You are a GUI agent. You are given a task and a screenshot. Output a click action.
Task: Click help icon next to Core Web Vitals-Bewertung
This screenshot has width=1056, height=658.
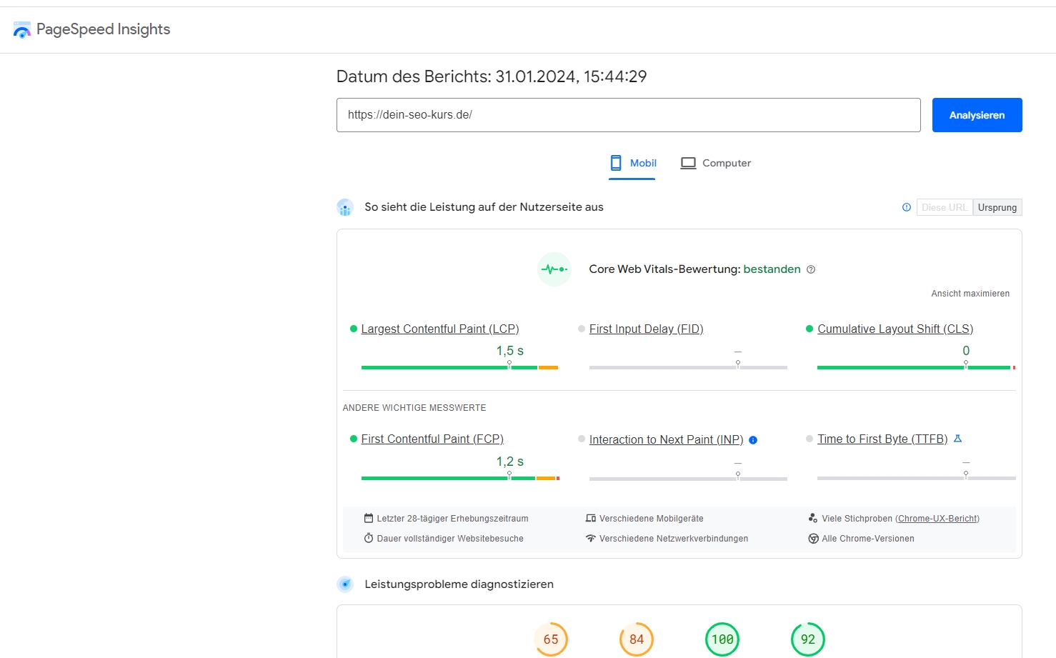811,269
